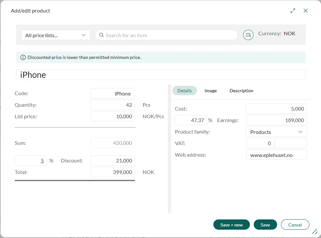This screenshot has width=321, height=238.
Task: Click the Save + new button
Action: 231,225
